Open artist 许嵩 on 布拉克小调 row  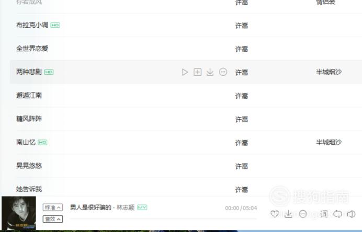pos(242,26)
